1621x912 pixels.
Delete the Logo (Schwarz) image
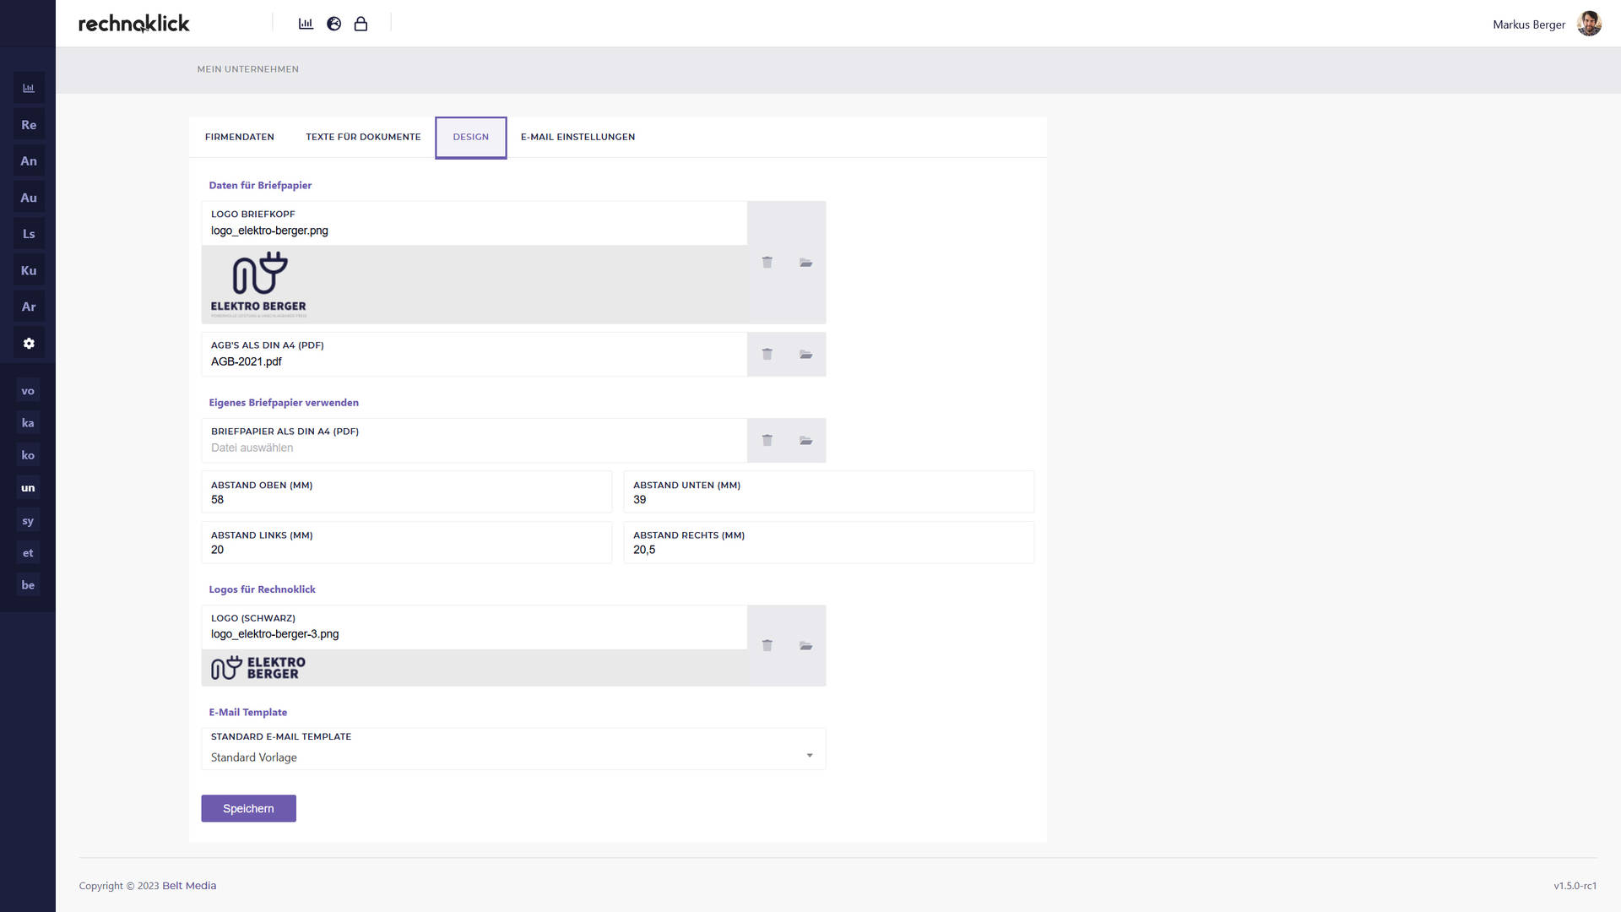pyautogui.click(x=767, y=645)
